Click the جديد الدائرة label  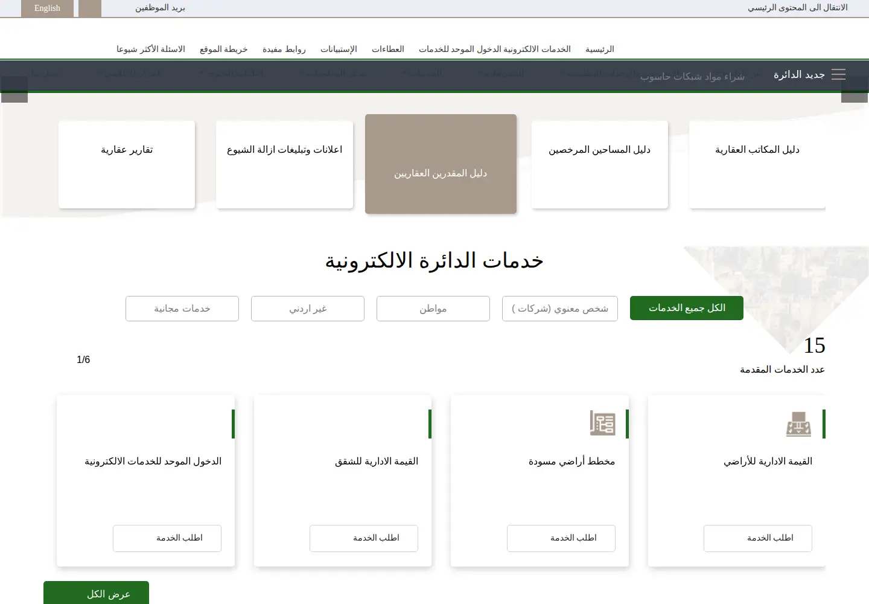click(799, 74)
